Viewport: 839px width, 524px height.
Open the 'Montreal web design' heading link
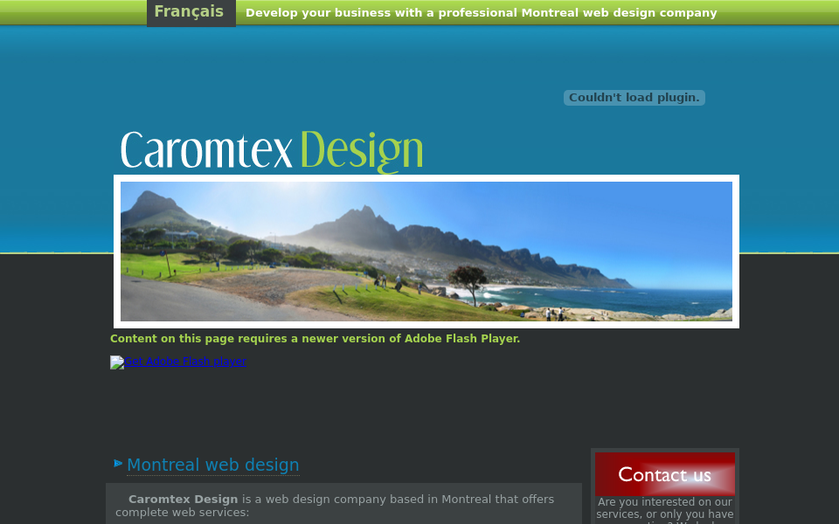coord(213,465)
